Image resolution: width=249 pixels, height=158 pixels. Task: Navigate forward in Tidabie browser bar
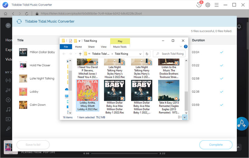click(20, 14)
